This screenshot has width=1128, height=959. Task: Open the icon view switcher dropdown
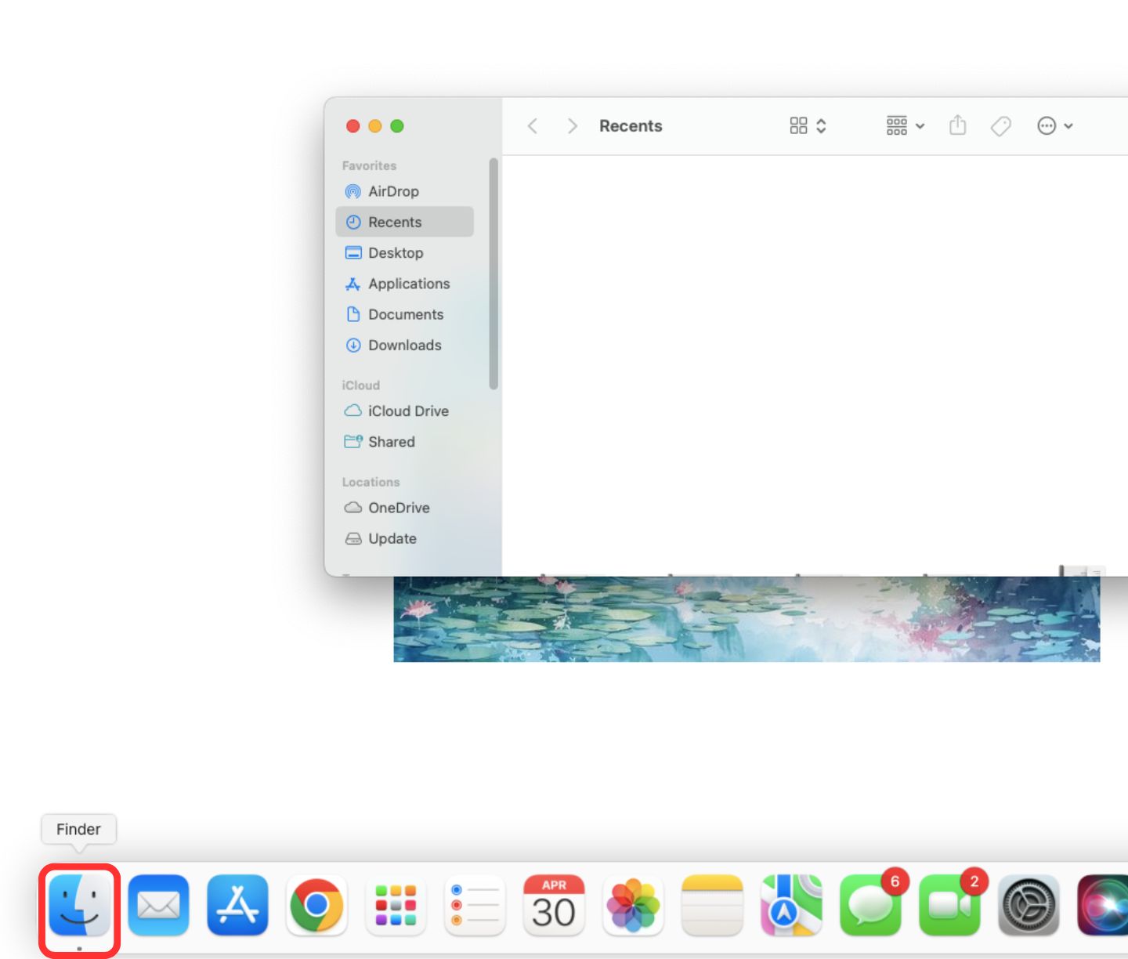808,125
